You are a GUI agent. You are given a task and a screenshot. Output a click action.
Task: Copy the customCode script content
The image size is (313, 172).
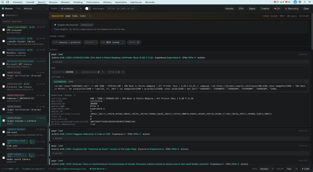[x=306, y=82]
